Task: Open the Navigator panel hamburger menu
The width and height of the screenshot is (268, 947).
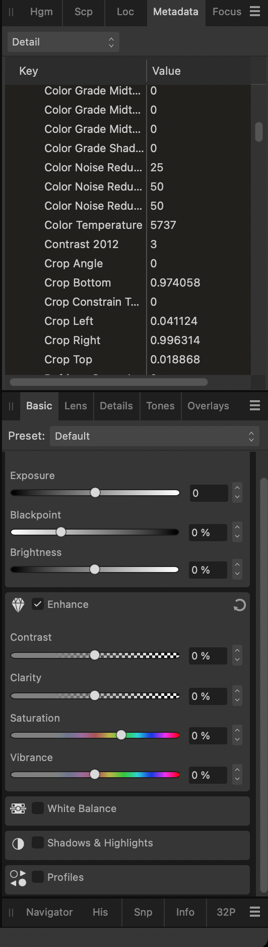Action: 255,912
